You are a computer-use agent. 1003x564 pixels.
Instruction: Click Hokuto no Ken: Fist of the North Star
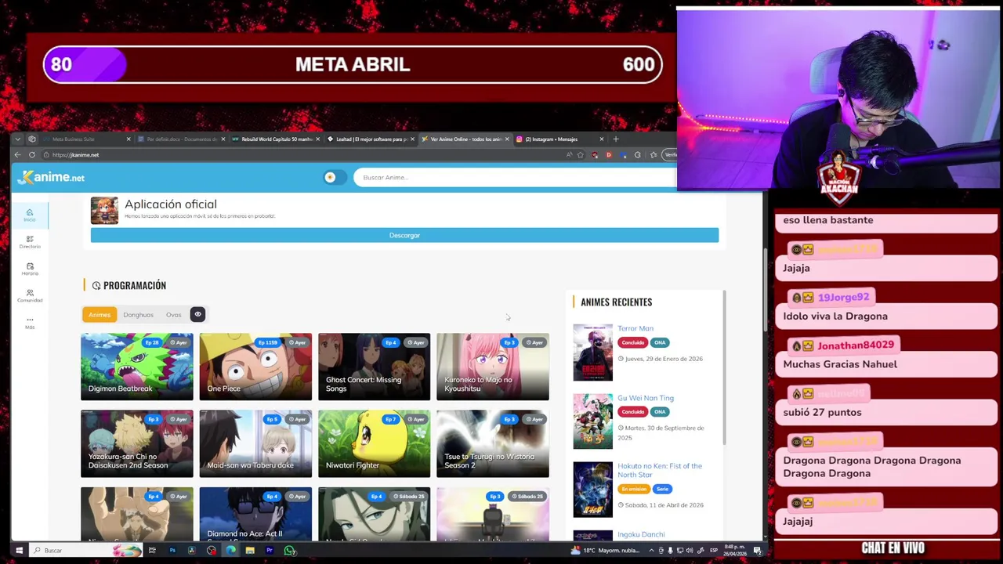[659, 470]
